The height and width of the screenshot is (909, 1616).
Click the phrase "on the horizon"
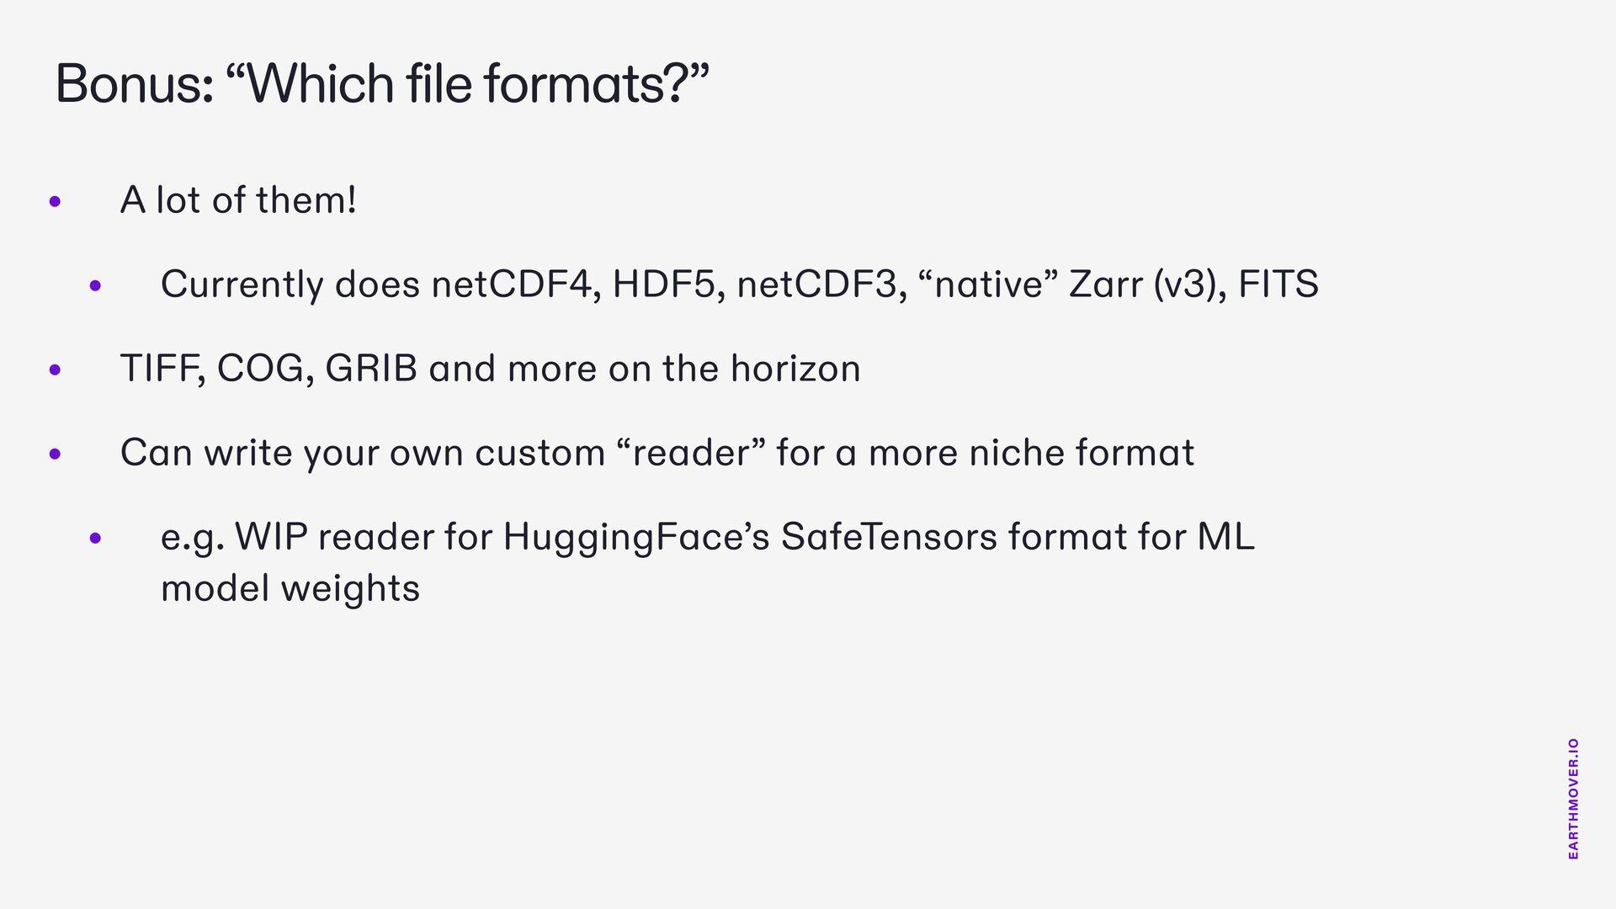(734, 369)
